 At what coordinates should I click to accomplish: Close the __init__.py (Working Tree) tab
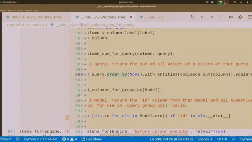tap(131, 17)
